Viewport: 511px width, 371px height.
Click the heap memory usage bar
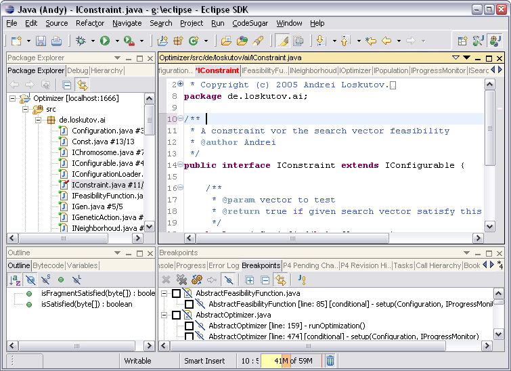291,361
